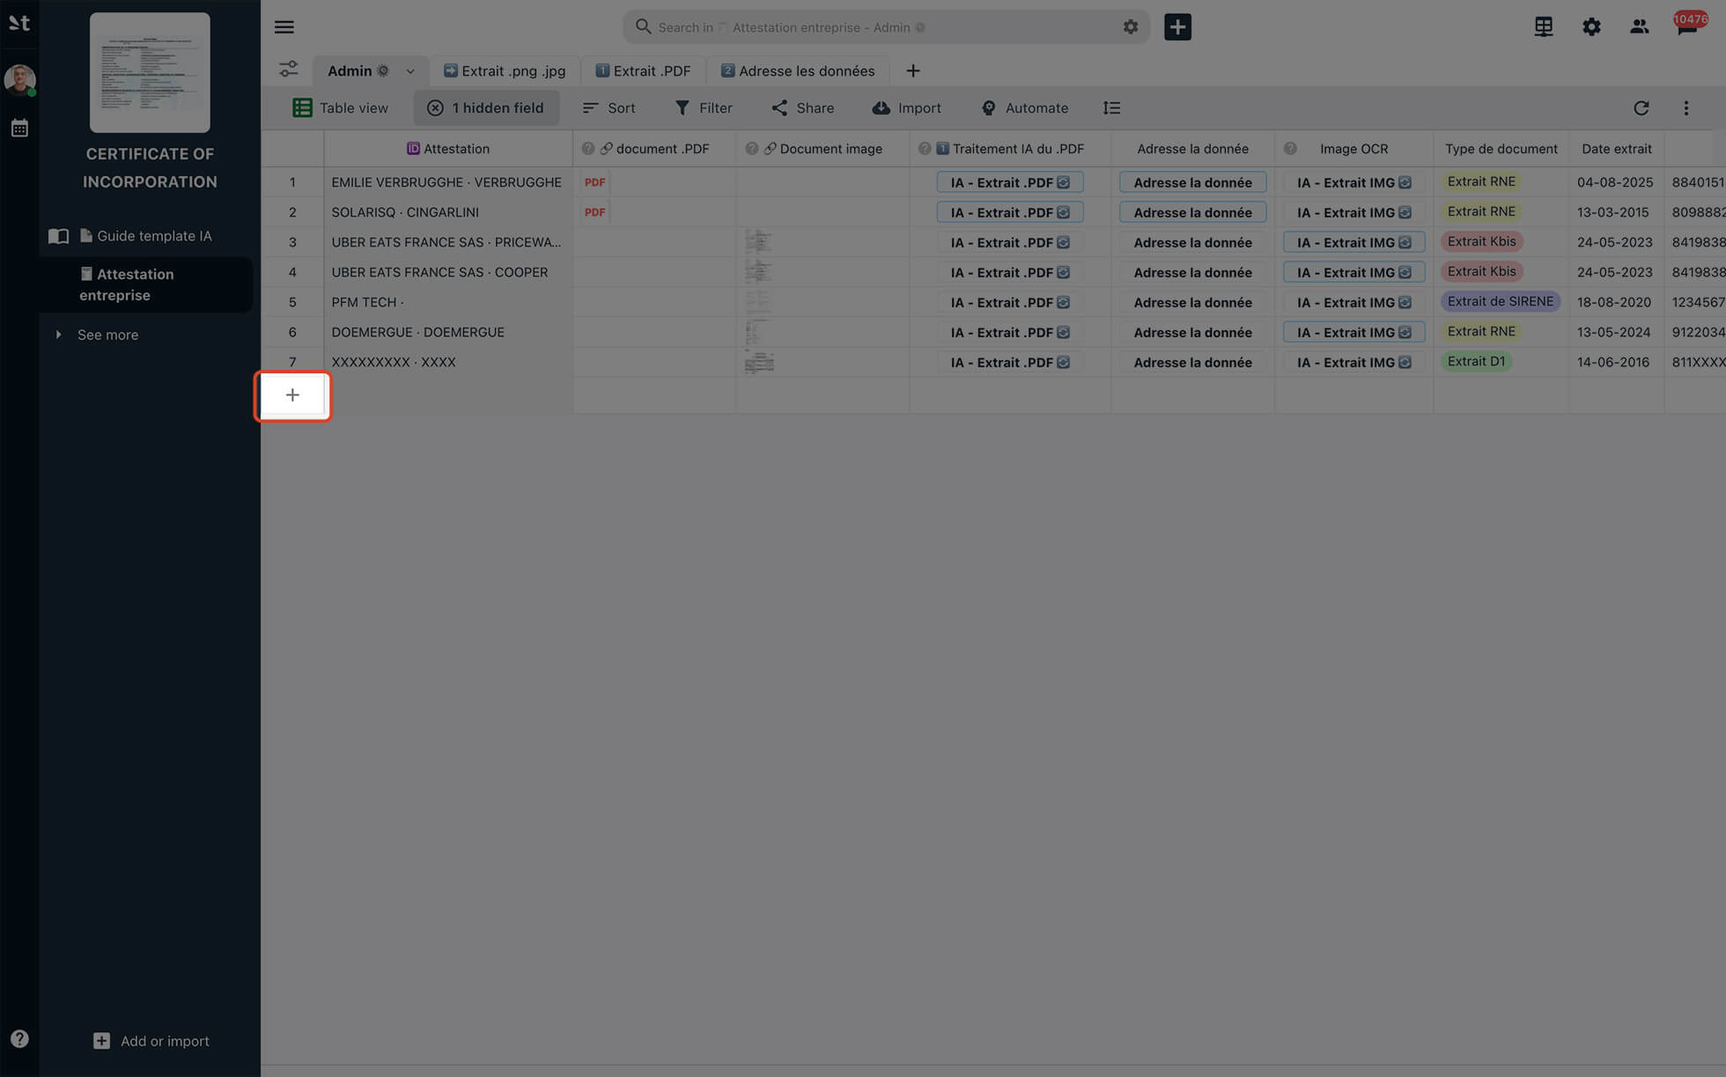Image resolution: width=1726 pixels, height=1077 pixels.
Task: Open the users management icon
Action: tap(1639, 26)
